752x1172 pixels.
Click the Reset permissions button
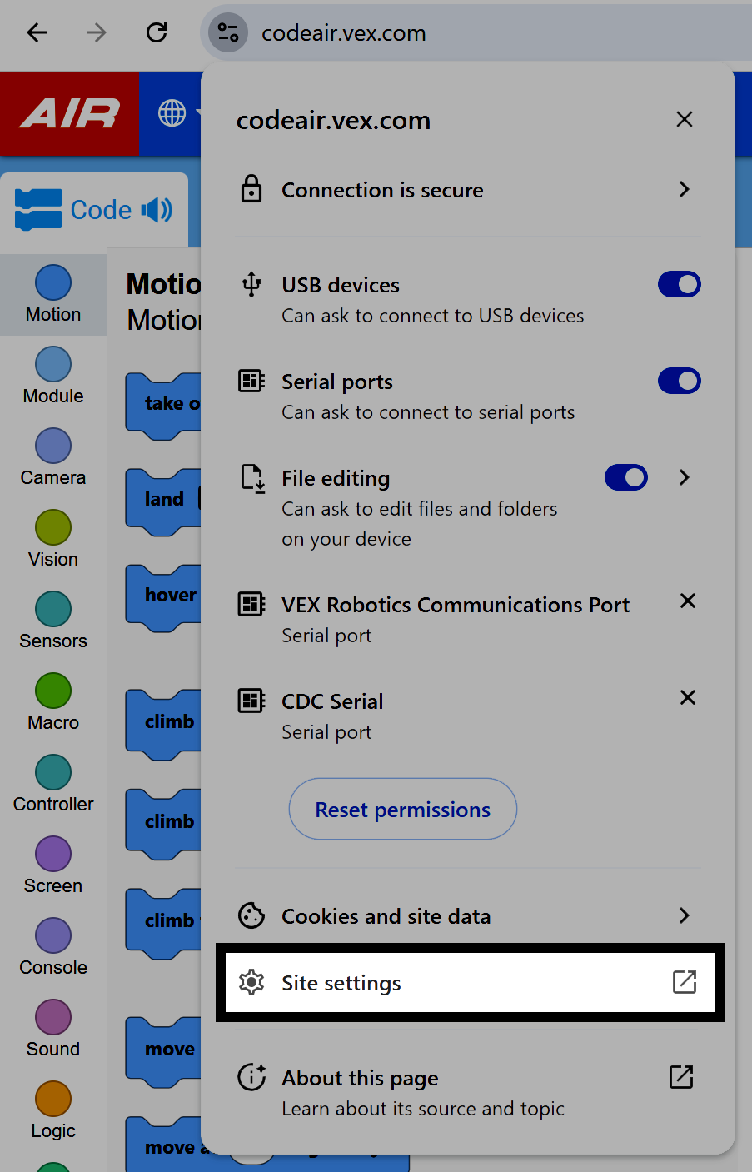point(402,809)
